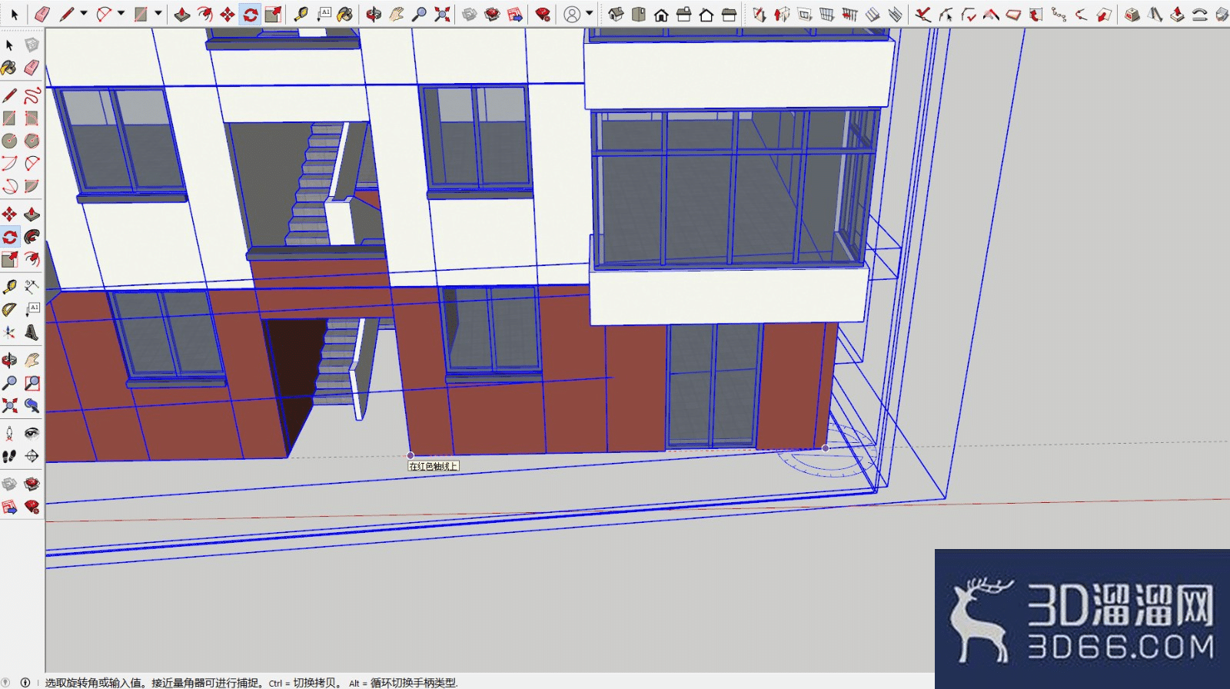Viewport: 1230px width, 689px height.
Task: Select the Protractor tool in left toolbar
Action: click(9, 309)
